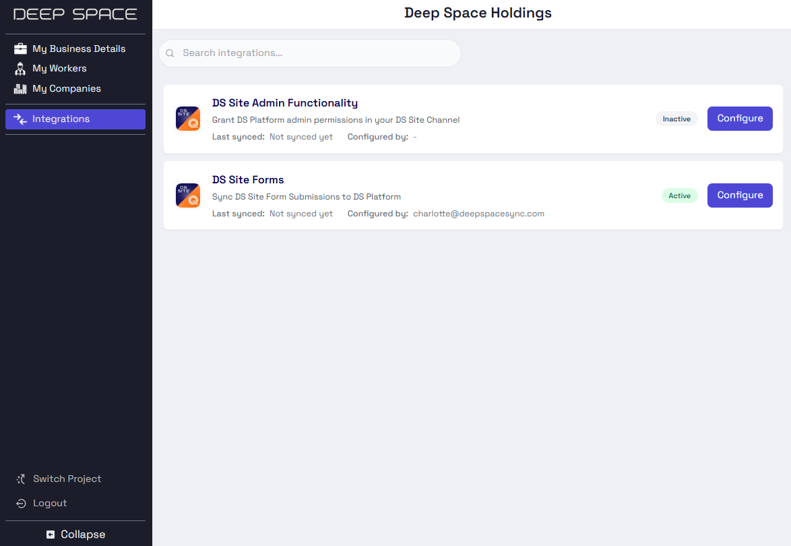Click 'Not synced yet' in Admin Functionality card
Viewport: 791px width, 546px height.
click(x=300, y=137)
